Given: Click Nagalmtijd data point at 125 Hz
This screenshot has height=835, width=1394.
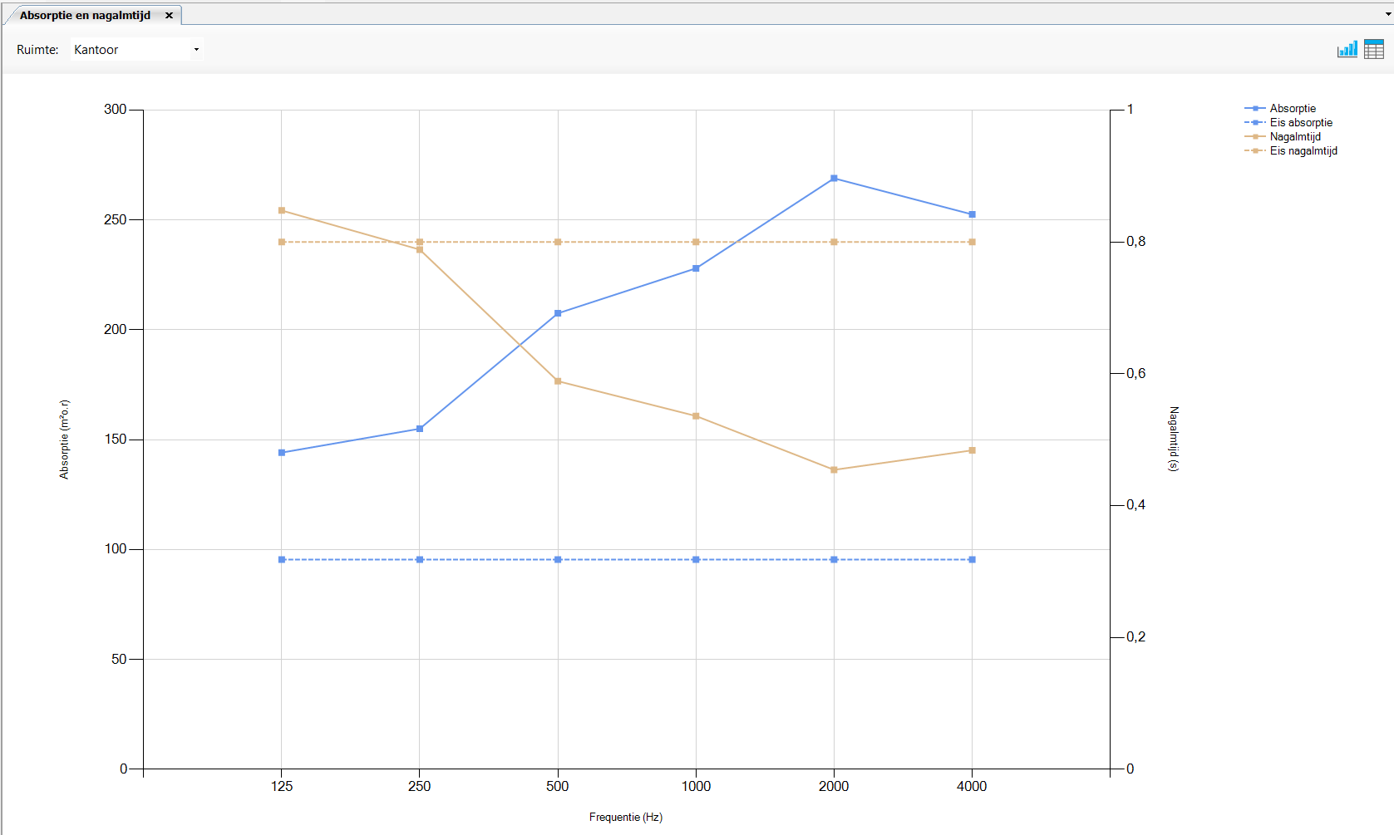Looking at the screenshot, I should [282, 210].
